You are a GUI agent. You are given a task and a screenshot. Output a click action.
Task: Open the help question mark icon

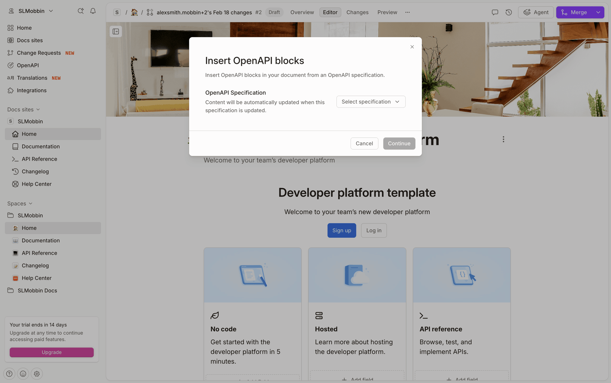[x=10, y=374]
